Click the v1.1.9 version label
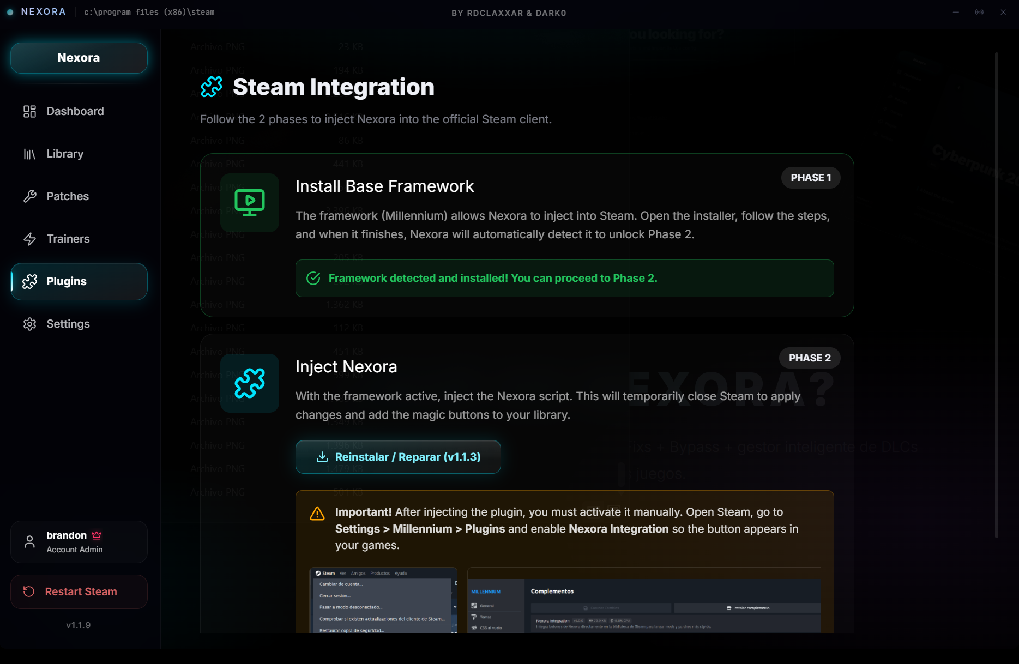Screen dimensions: 1019x664 (x=79, y=625)
